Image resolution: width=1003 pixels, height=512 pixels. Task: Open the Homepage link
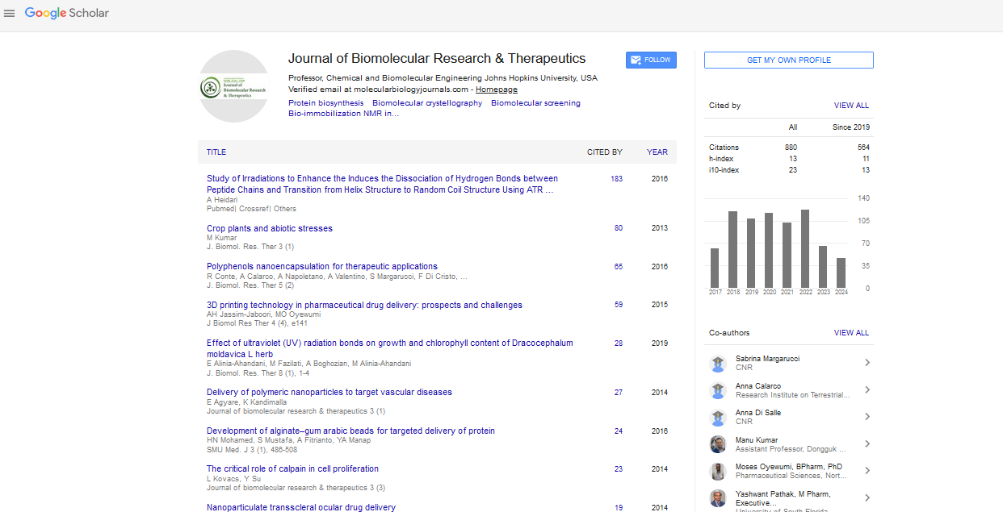pos(497,89)
